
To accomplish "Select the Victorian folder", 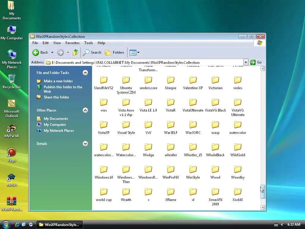I will point(215,83).
